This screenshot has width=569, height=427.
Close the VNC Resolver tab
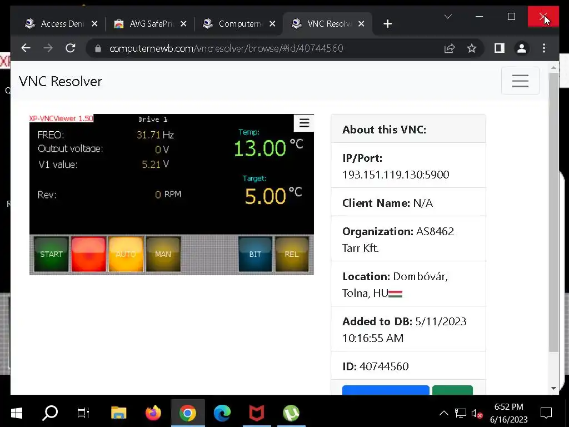[361, 24]
